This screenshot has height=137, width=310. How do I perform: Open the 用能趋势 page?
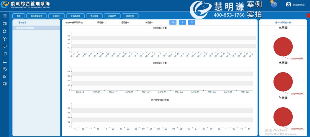tap(111, 16)
